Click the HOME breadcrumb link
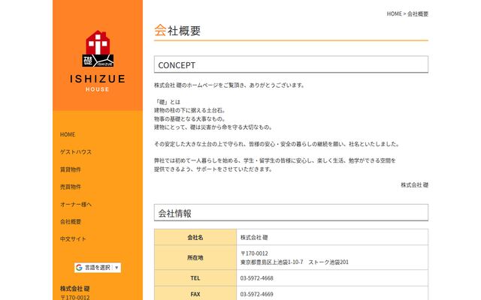Viewport: 481px width, 300px height. 394,13
